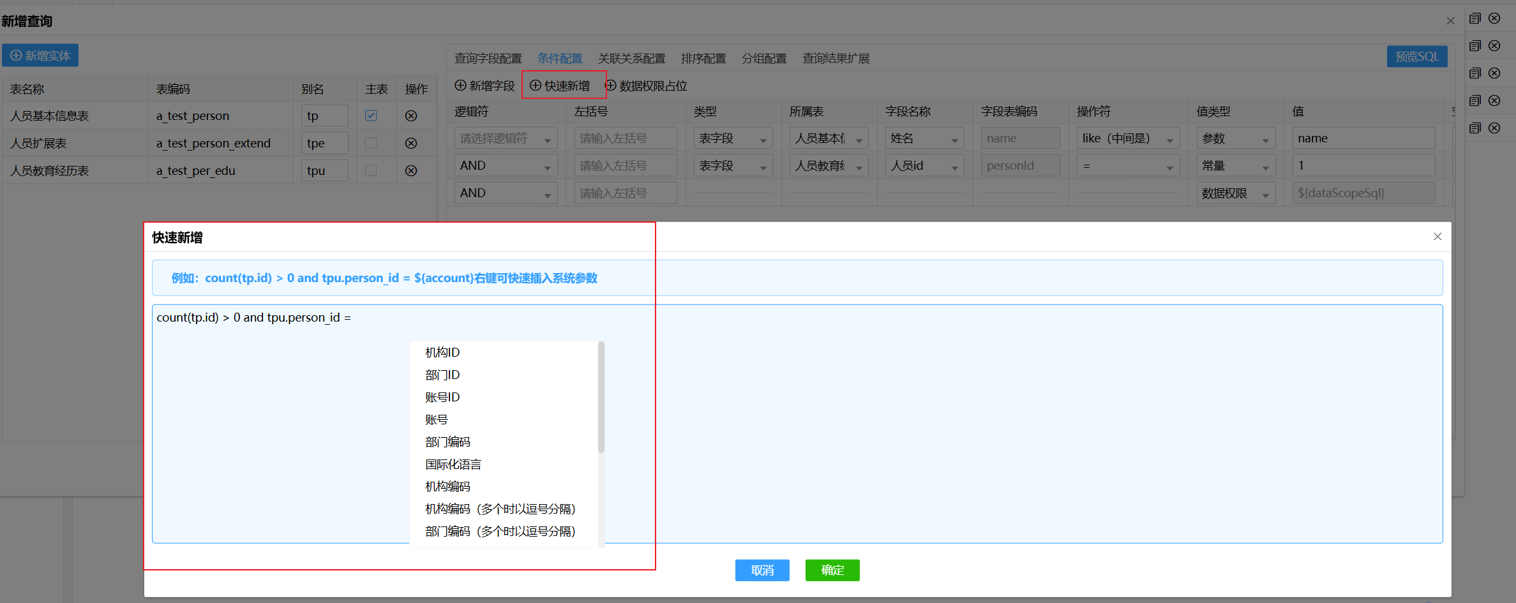
Task: Select 账号ID from the system parameter menu
Action: click(442, 398)
